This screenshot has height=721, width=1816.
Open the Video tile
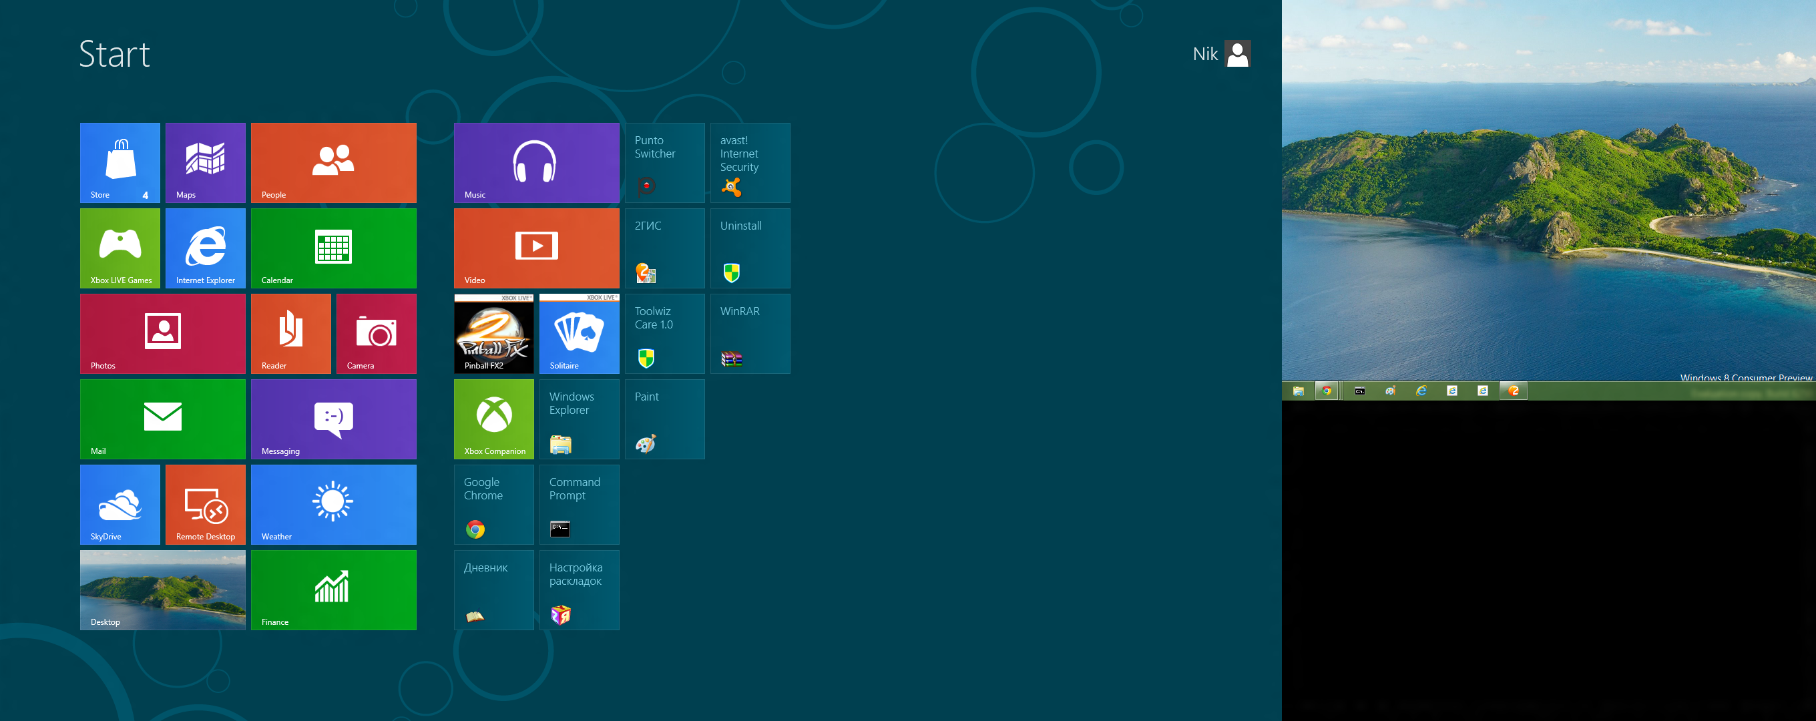coord(537,248)
